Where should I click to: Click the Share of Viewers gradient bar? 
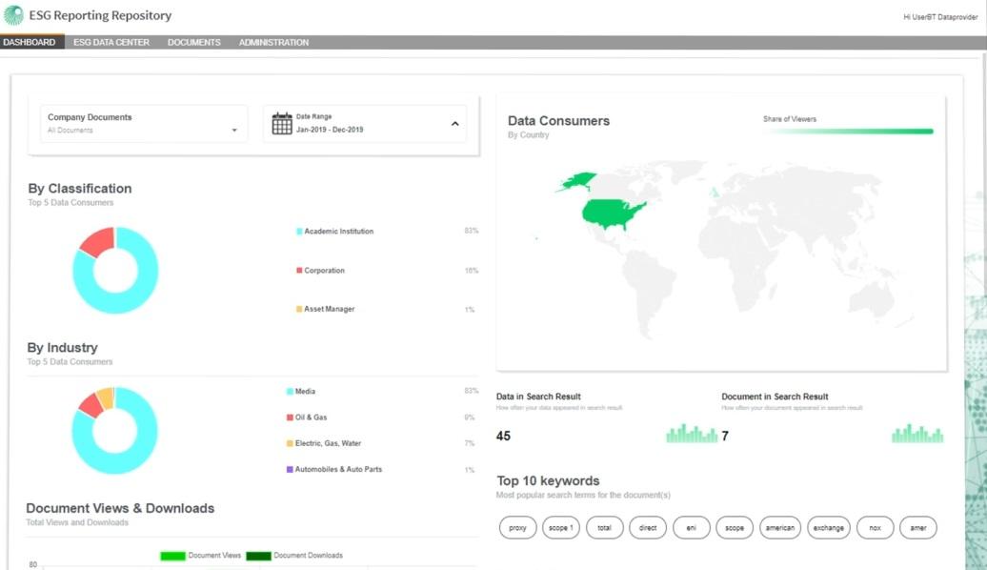click(849, 131)
